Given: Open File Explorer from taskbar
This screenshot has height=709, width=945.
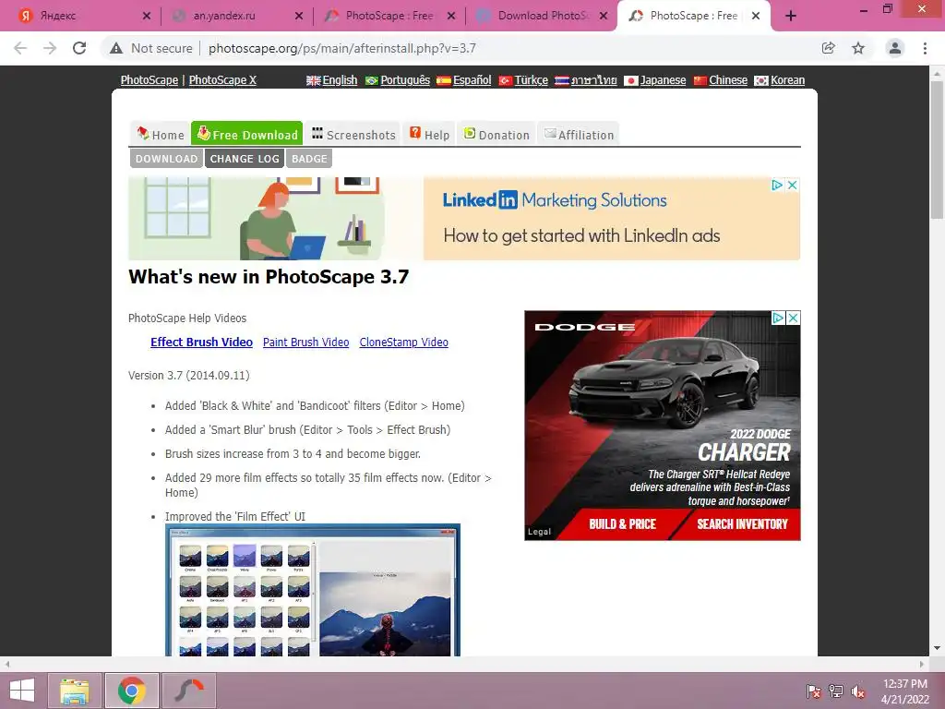Looking at the screenshot, I should pyautogui.click(x=74, y=691).
